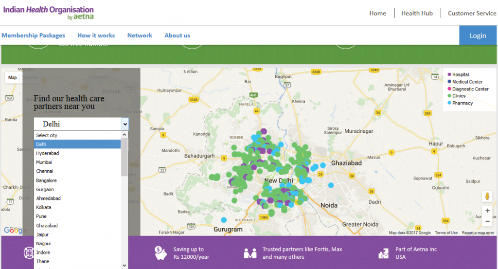Open the Network menu item

pyautogui.click(x=140, y=35)
